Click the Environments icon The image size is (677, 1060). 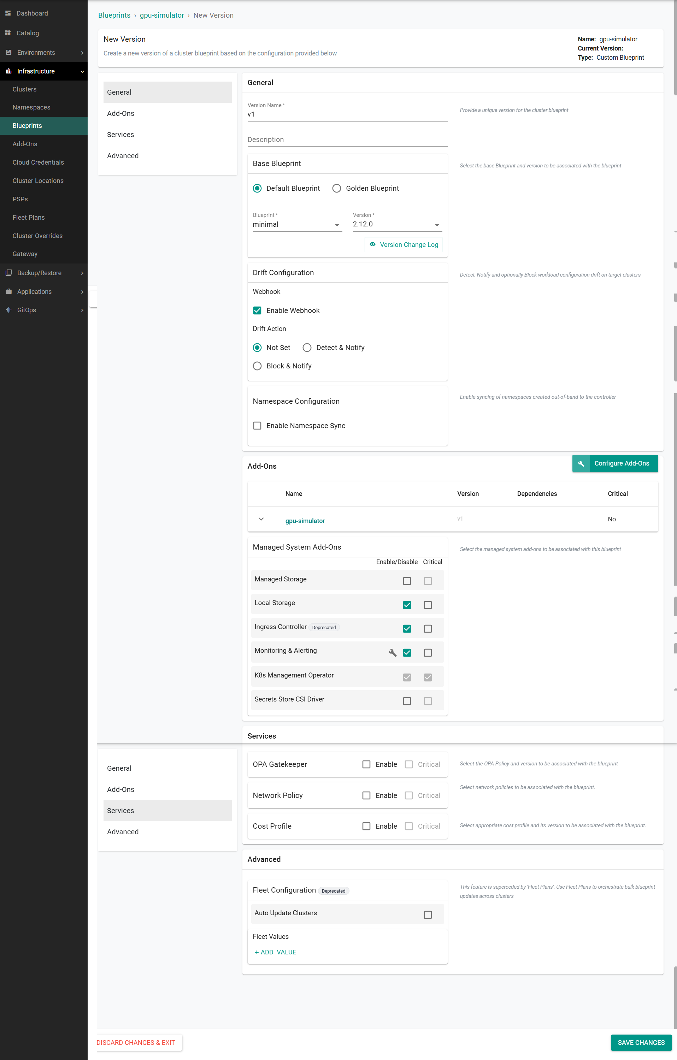point(8,52)
